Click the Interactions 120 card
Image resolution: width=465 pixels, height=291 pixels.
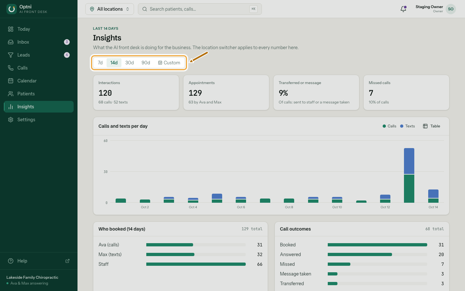coord(136,92)
